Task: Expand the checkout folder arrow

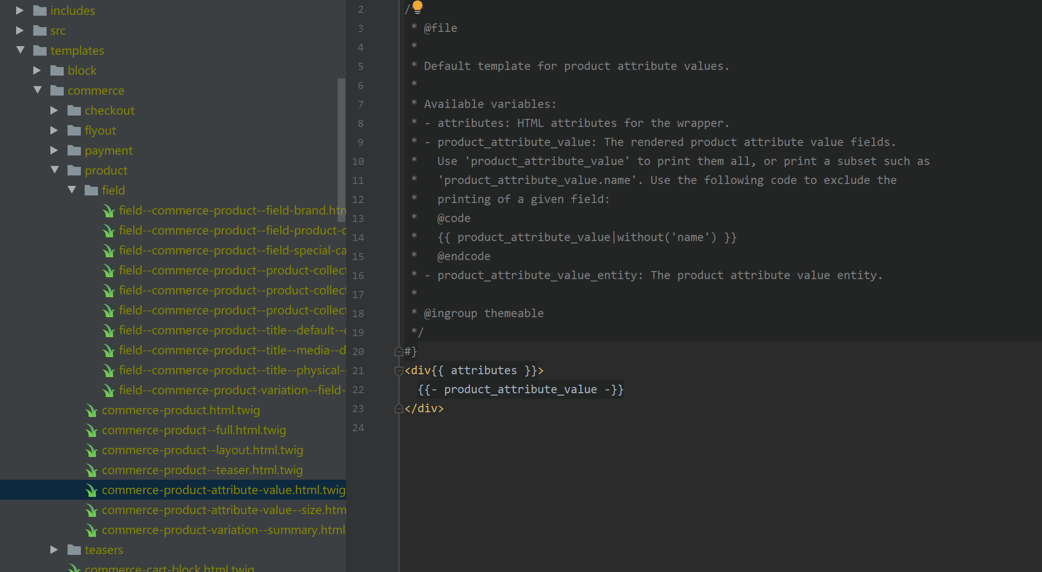Action: pos(54,110)
